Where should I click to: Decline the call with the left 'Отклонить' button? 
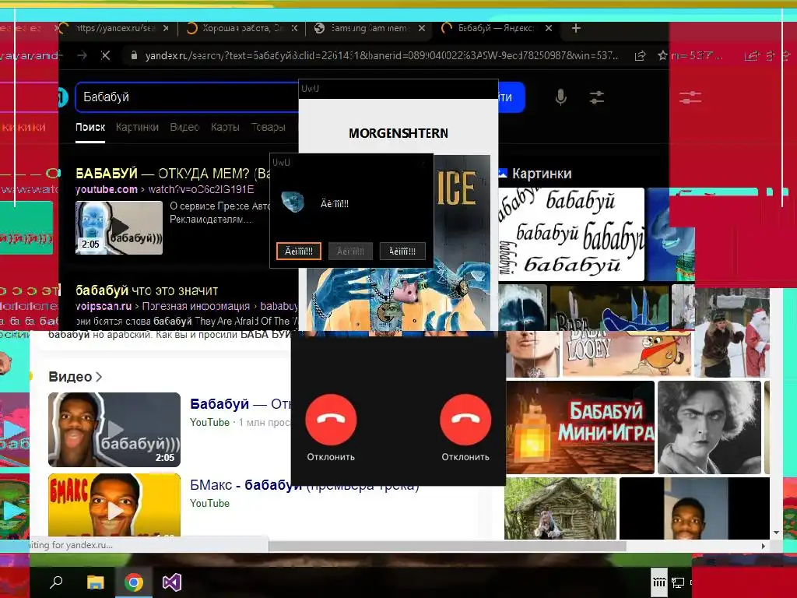click(x=331, y=420)
